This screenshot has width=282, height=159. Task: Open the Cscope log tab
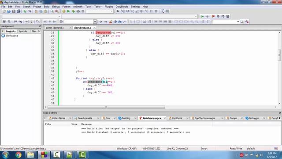point(233,118)
